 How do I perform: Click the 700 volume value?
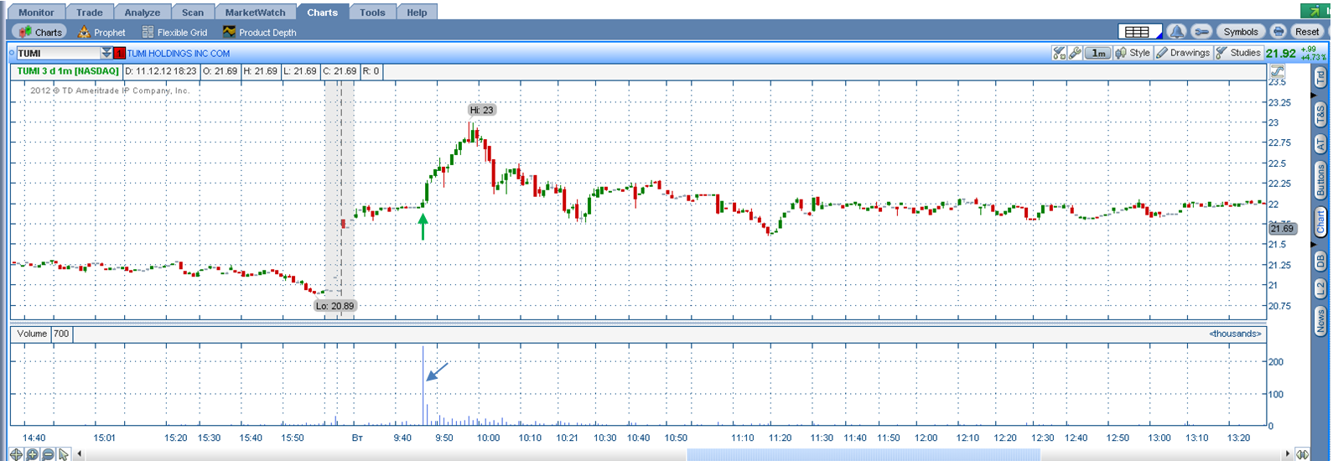pyautogui.click(x=61, y=334)
